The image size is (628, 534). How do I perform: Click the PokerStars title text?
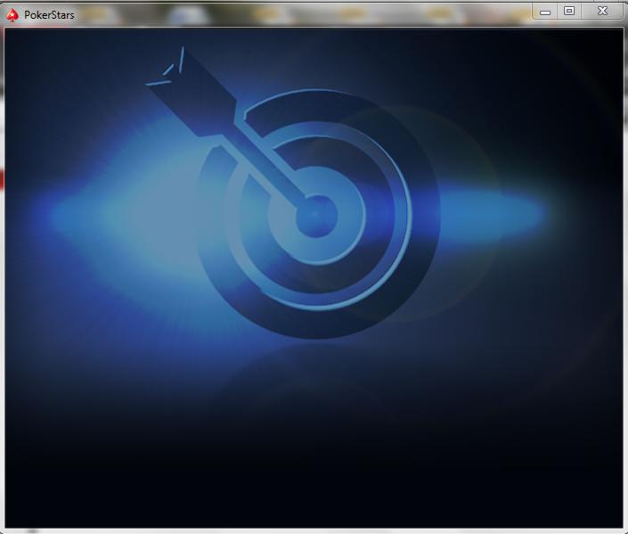tap(49, 15)
